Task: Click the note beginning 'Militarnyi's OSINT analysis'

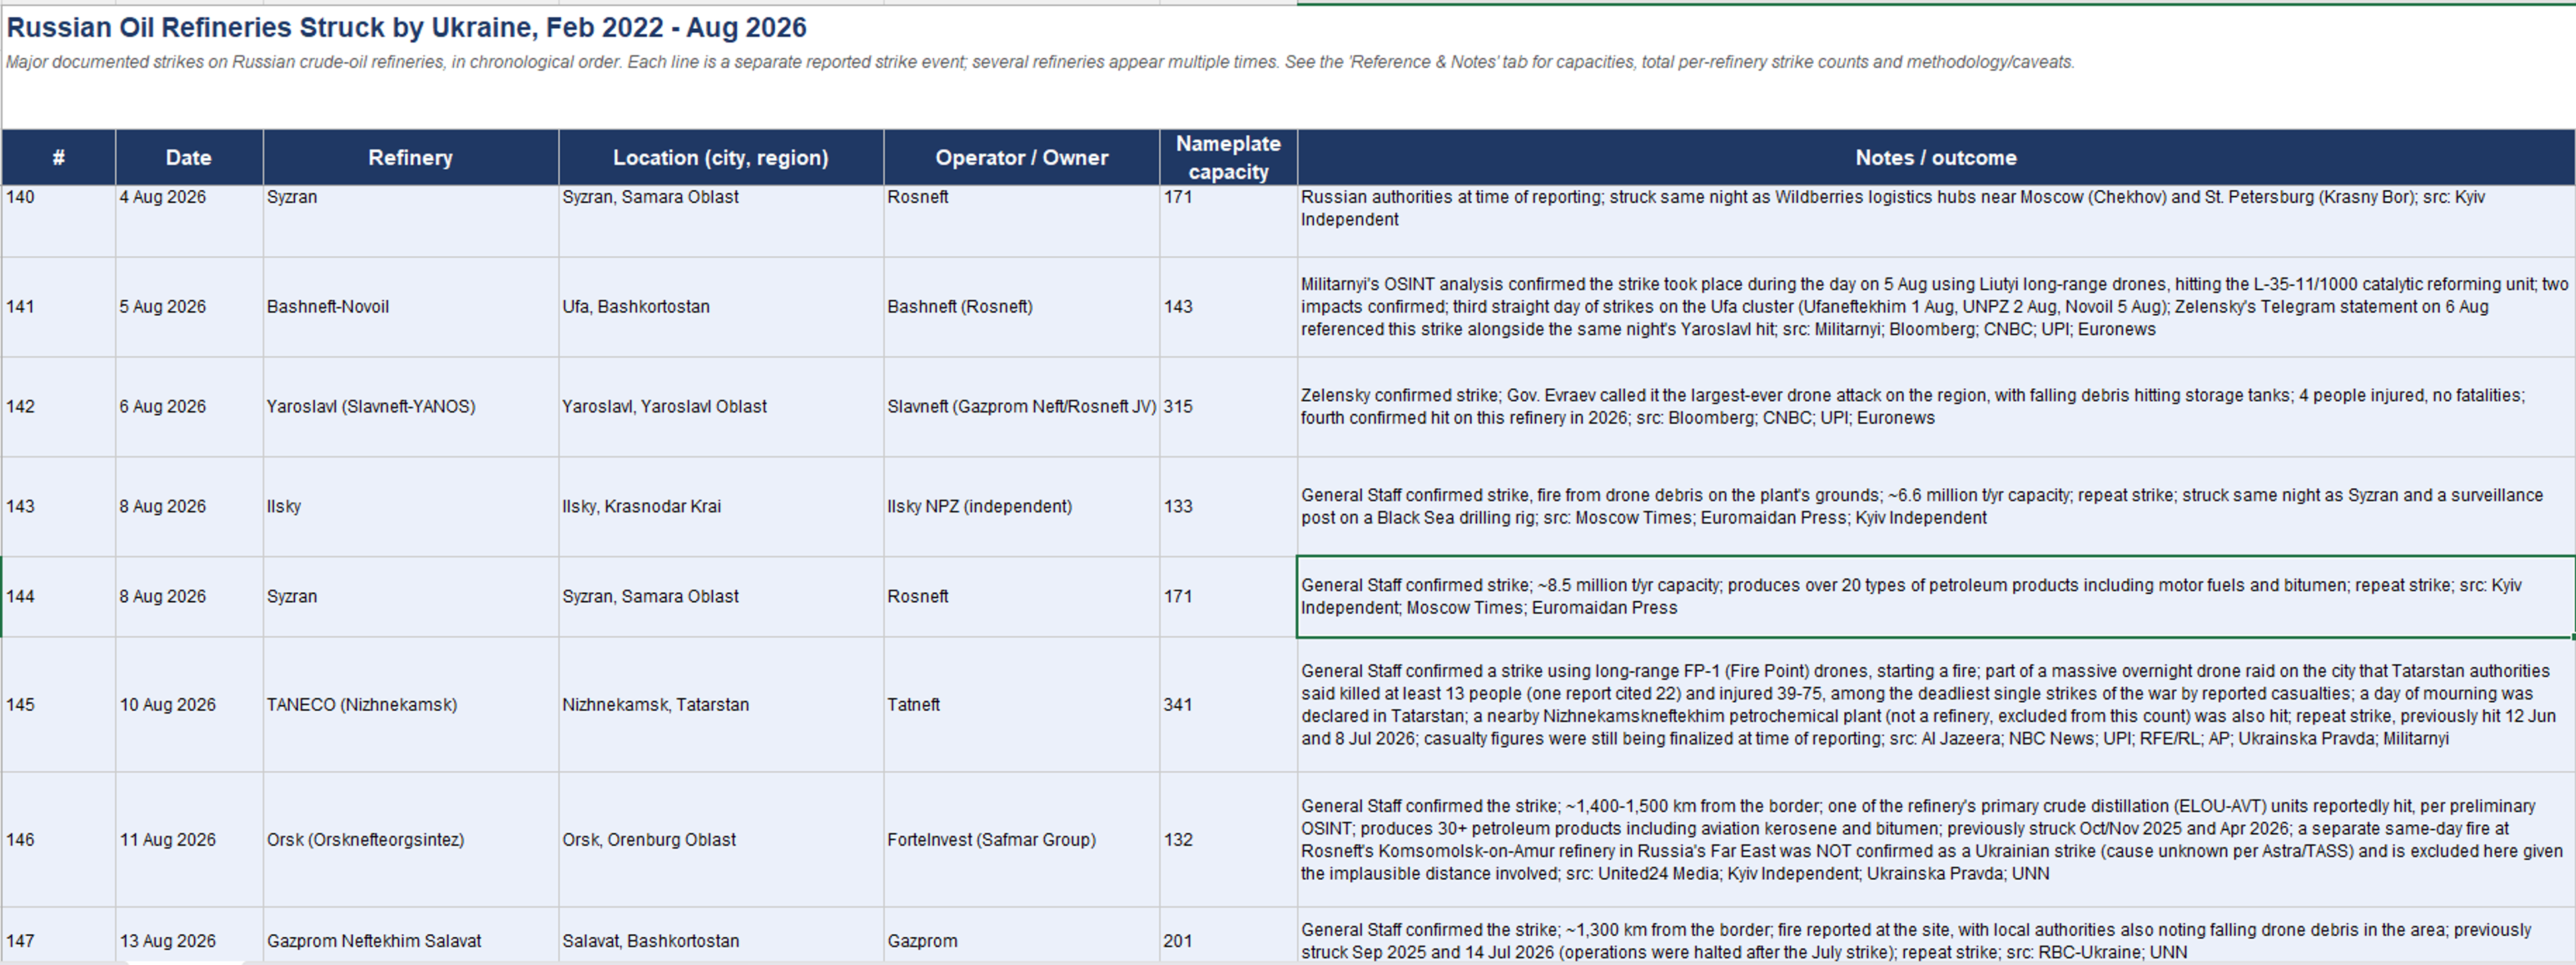Action: (x=1936, y=307)
